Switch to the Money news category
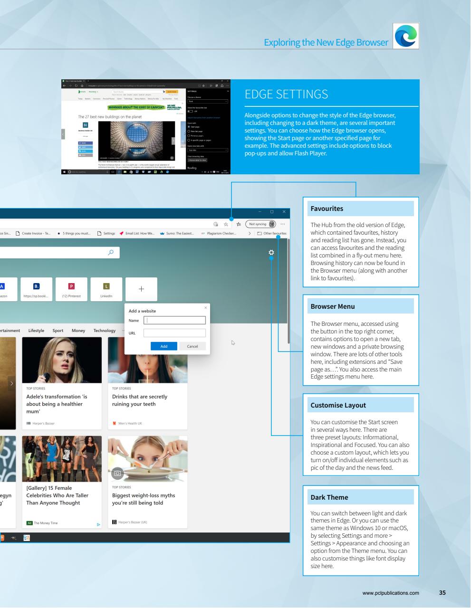Viewport: 471px width, 608px height. coord(78,330)
